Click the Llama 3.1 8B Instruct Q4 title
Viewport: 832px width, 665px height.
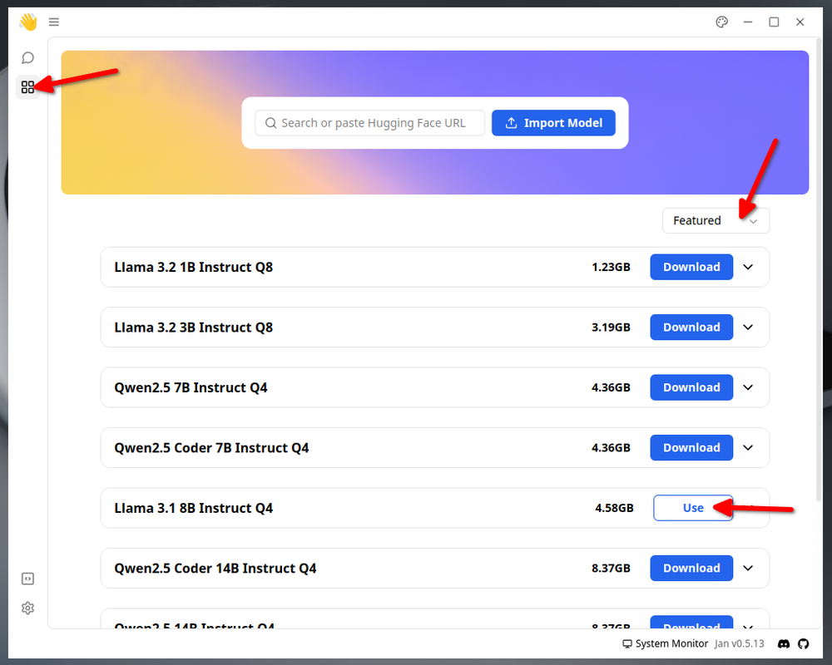coord(194,508)
